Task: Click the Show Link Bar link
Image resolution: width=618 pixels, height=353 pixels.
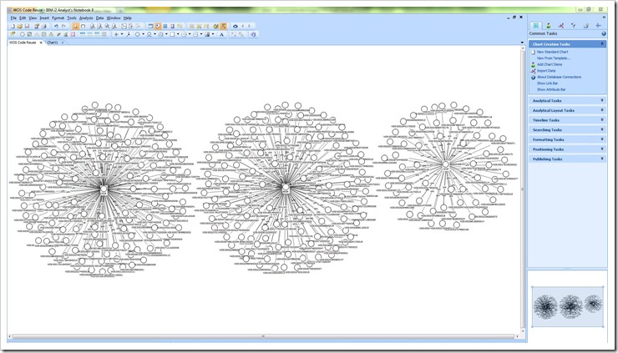Action: 547,83
